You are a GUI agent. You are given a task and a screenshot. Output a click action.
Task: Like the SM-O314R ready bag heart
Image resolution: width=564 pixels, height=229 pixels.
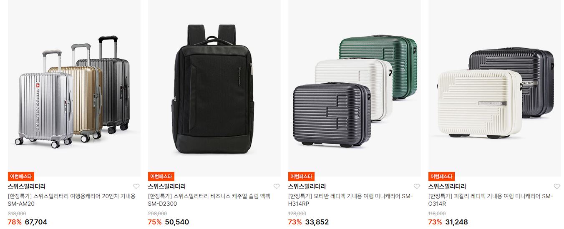tap(557, 187)
